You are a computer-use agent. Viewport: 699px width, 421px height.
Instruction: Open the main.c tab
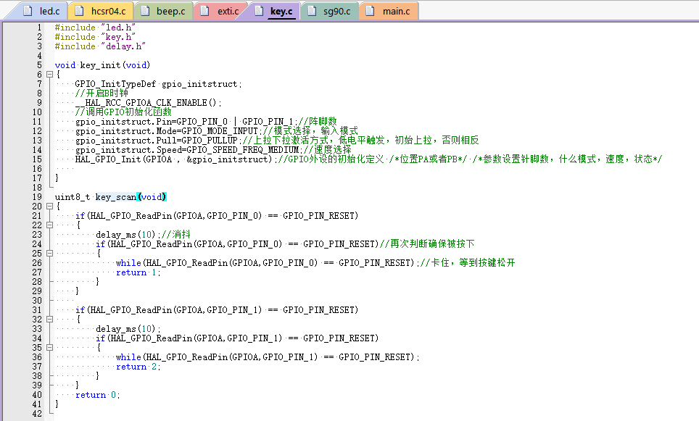(x=389, y=11)
